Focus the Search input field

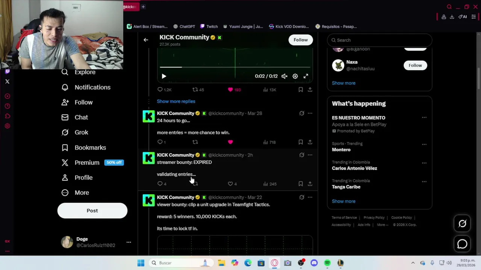(x=380, y=40)
